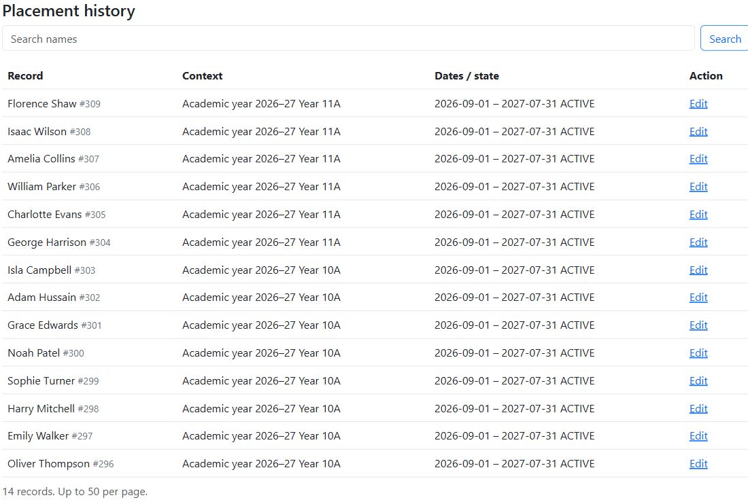Edit Sophie Turner #299 record
The height and width of the screenshot is (504, 748).
pyautogui.click(x=698, y=380)
